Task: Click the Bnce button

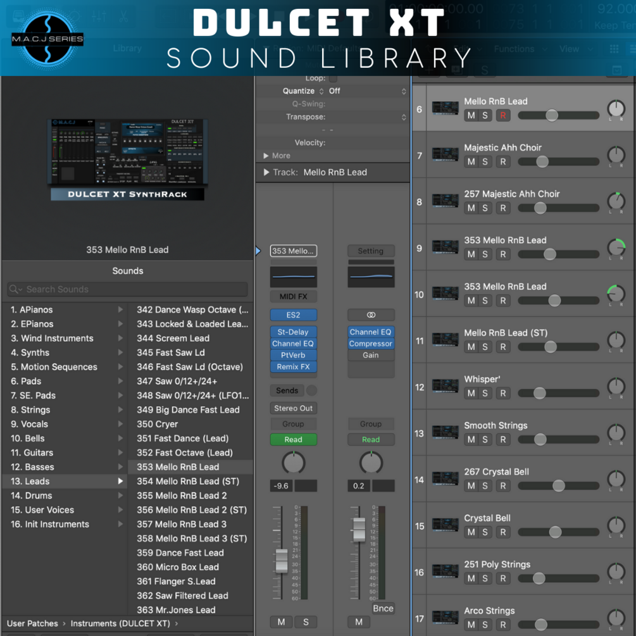Action: pos(383,608)
